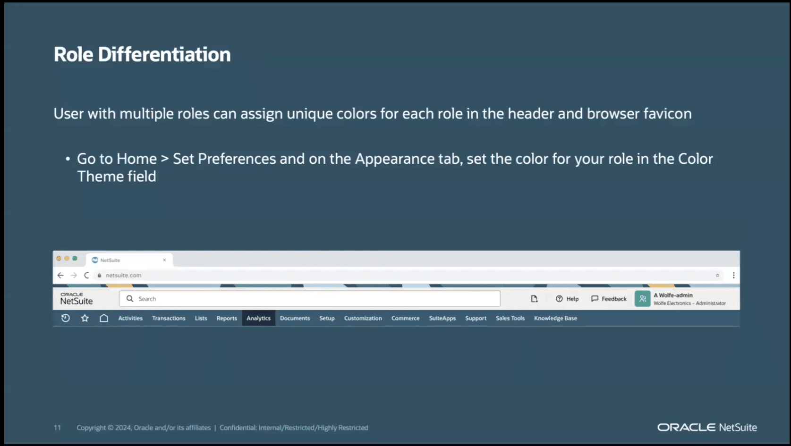
Task: Open the Sales Tools menu
Action: point(510,318)
